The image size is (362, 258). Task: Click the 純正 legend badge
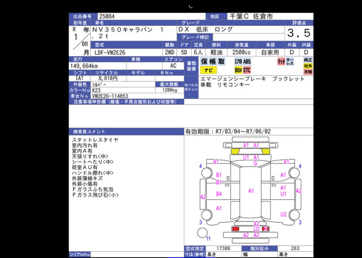pyautogui.click(x=308, y=60)
